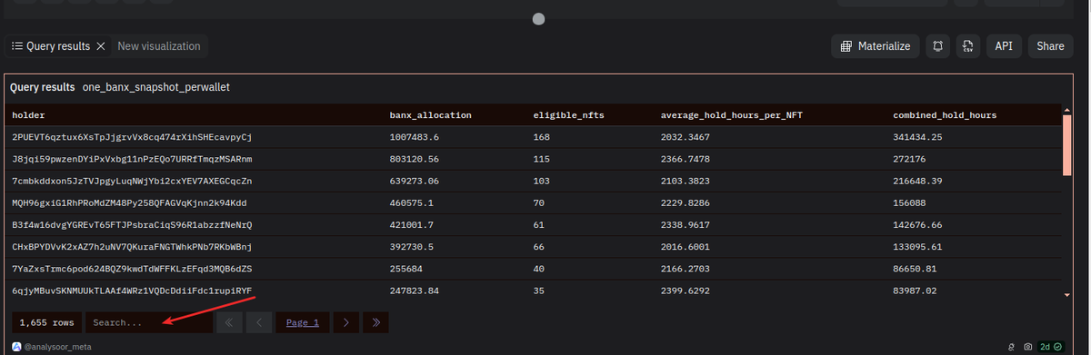Click the 247823.84 allocation cell

pyautogui.click(x=415, y=291)
